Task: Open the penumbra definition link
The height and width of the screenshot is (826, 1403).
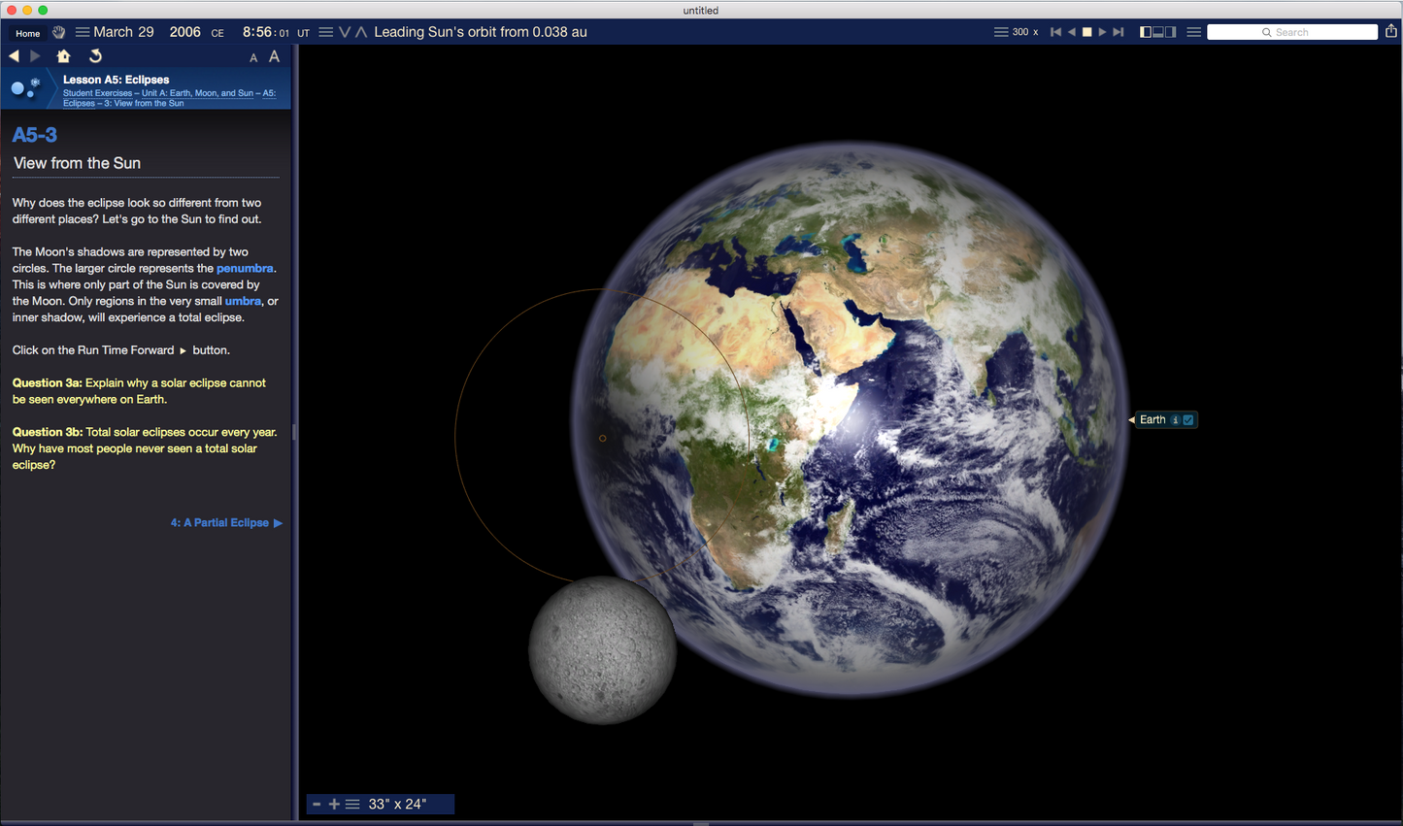Action: pyautogui.click(x=244, y=268)
